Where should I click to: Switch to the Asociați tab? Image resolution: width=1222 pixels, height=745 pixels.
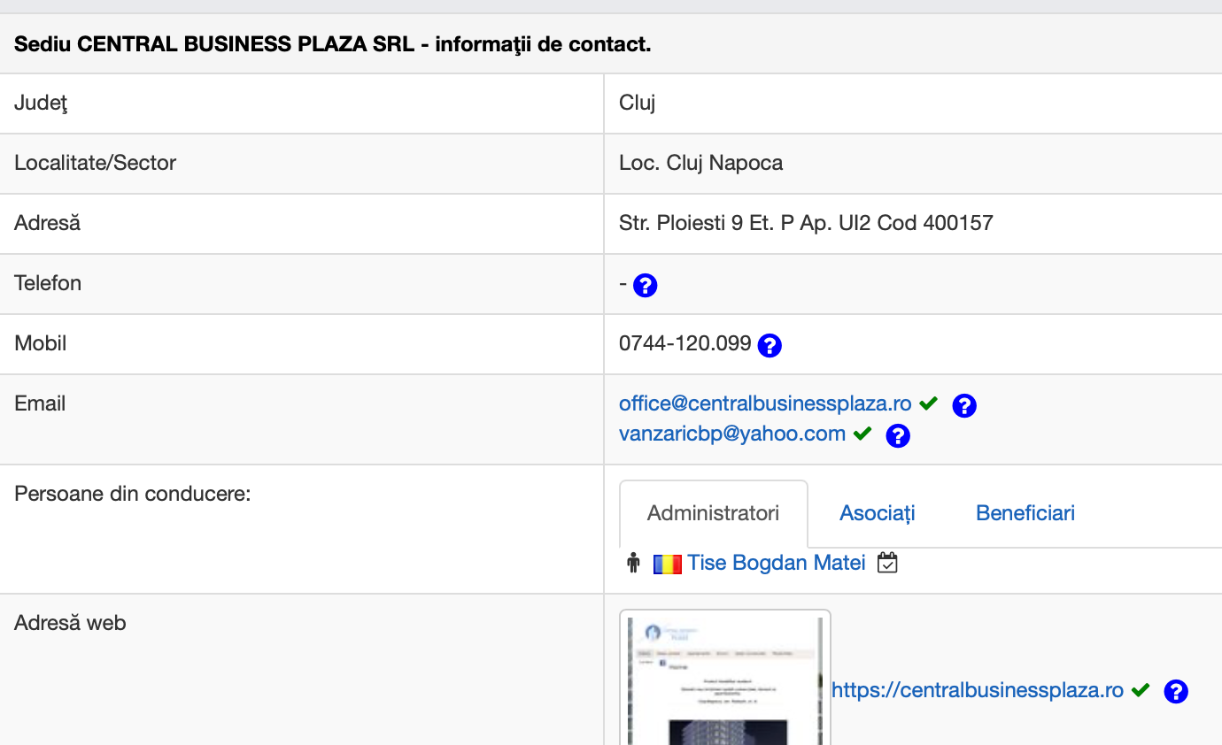(878, 513)
